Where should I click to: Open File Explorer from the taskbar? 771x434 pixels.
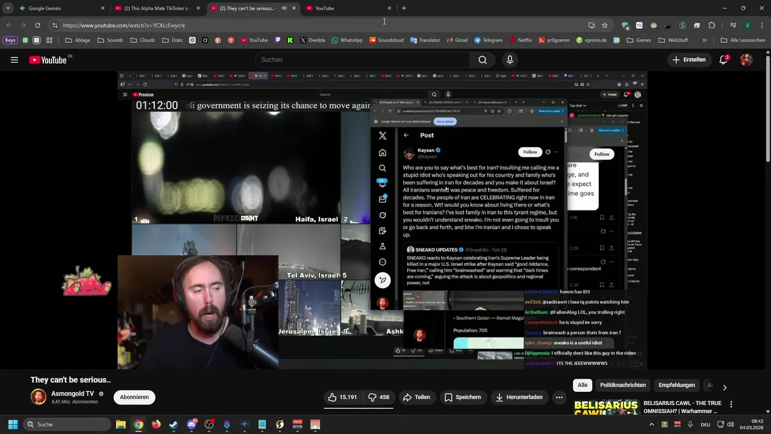click(x=120, y=424)
